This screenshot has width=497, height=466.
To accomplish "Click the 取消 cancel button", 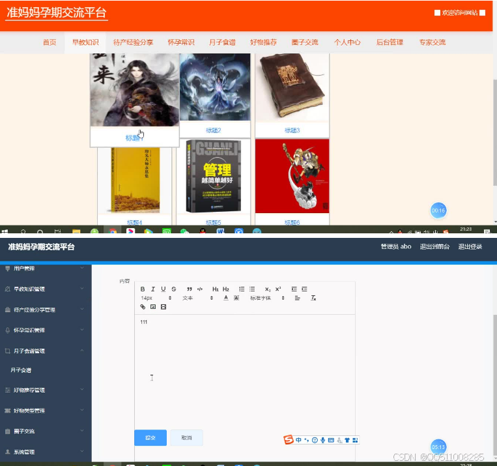I will tap(186, 438).
